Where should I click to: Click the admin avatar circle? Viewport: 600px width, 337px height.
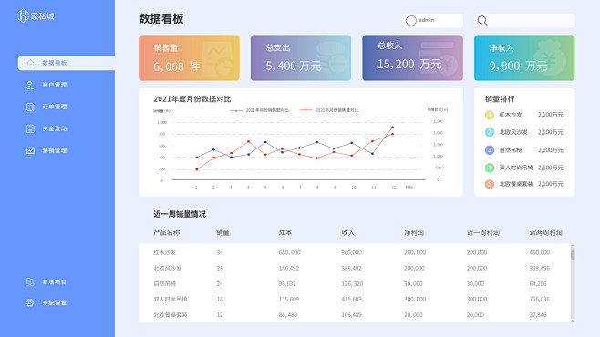(411, 21)
